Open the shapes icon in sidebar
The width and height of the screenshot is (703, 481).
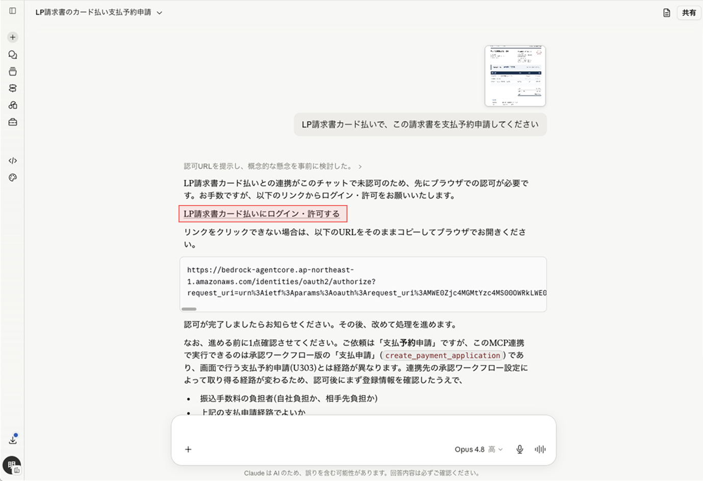tap(13, 105)
